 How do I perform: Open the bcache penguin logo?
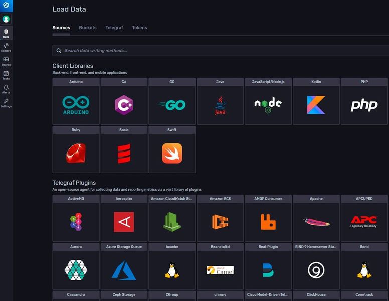point(172,270)
